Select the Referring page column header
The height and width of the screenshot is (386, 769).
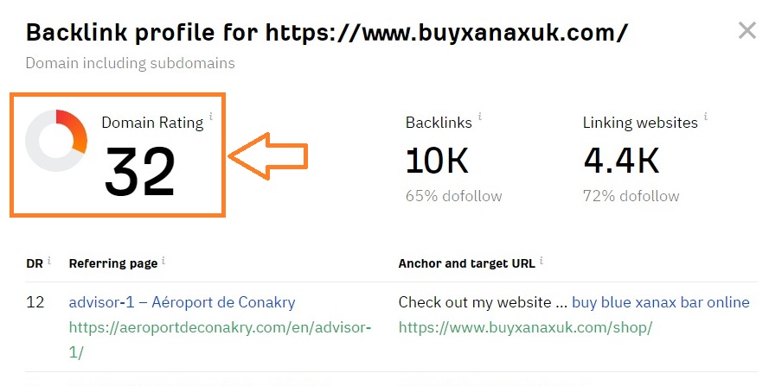tap(113, 263)
